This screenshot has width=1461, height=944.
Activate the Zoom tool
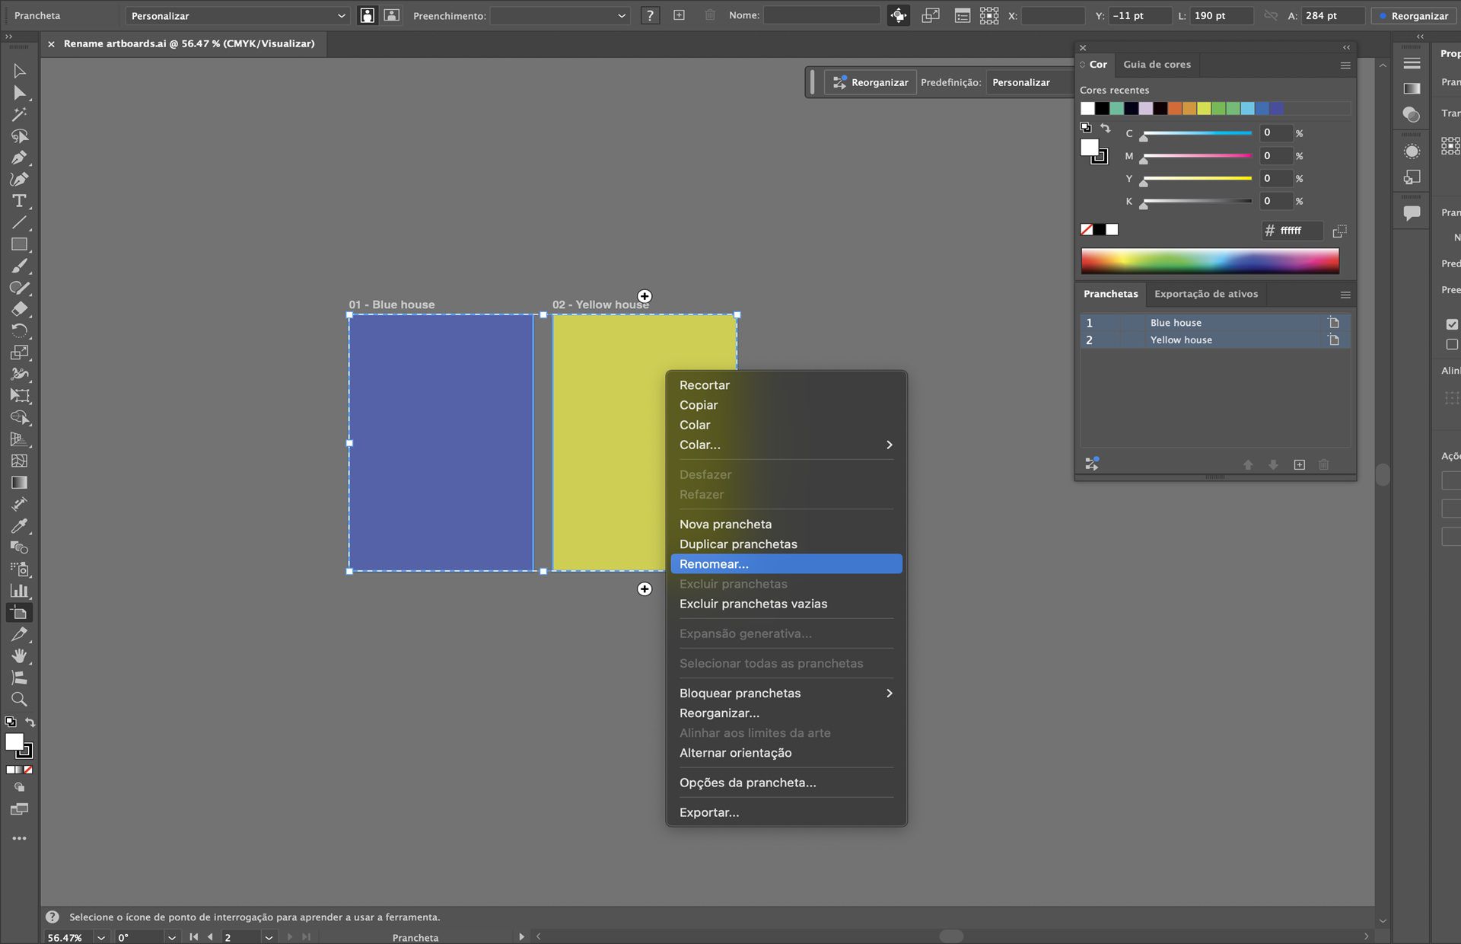(x=19, y=699)
